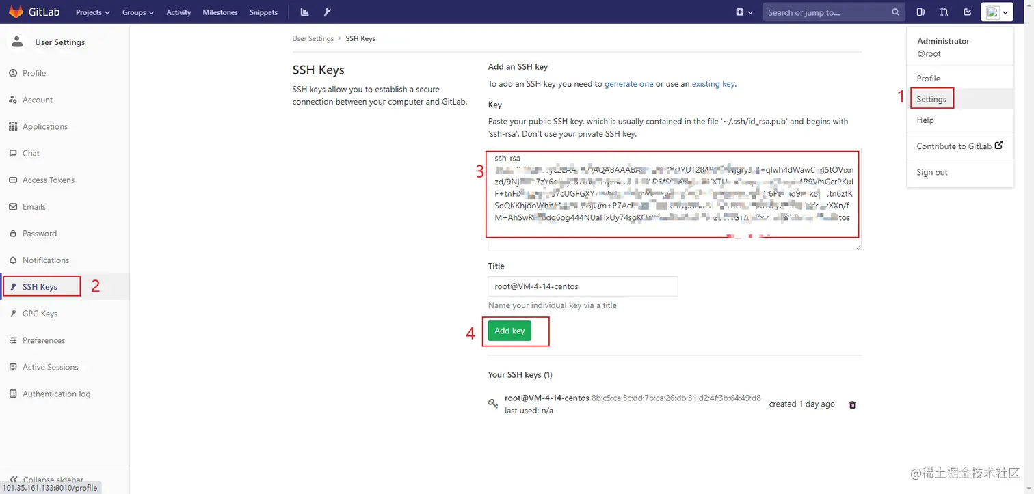Select Profile in user dropdown menu

coord(928,79)
